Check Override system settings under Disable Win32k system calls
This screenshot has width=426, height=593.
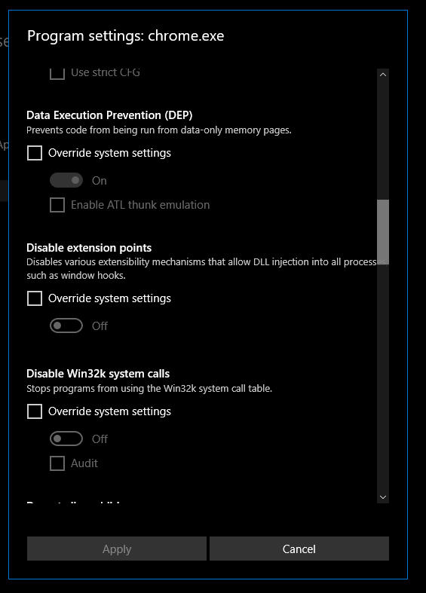tap(35, 411)
